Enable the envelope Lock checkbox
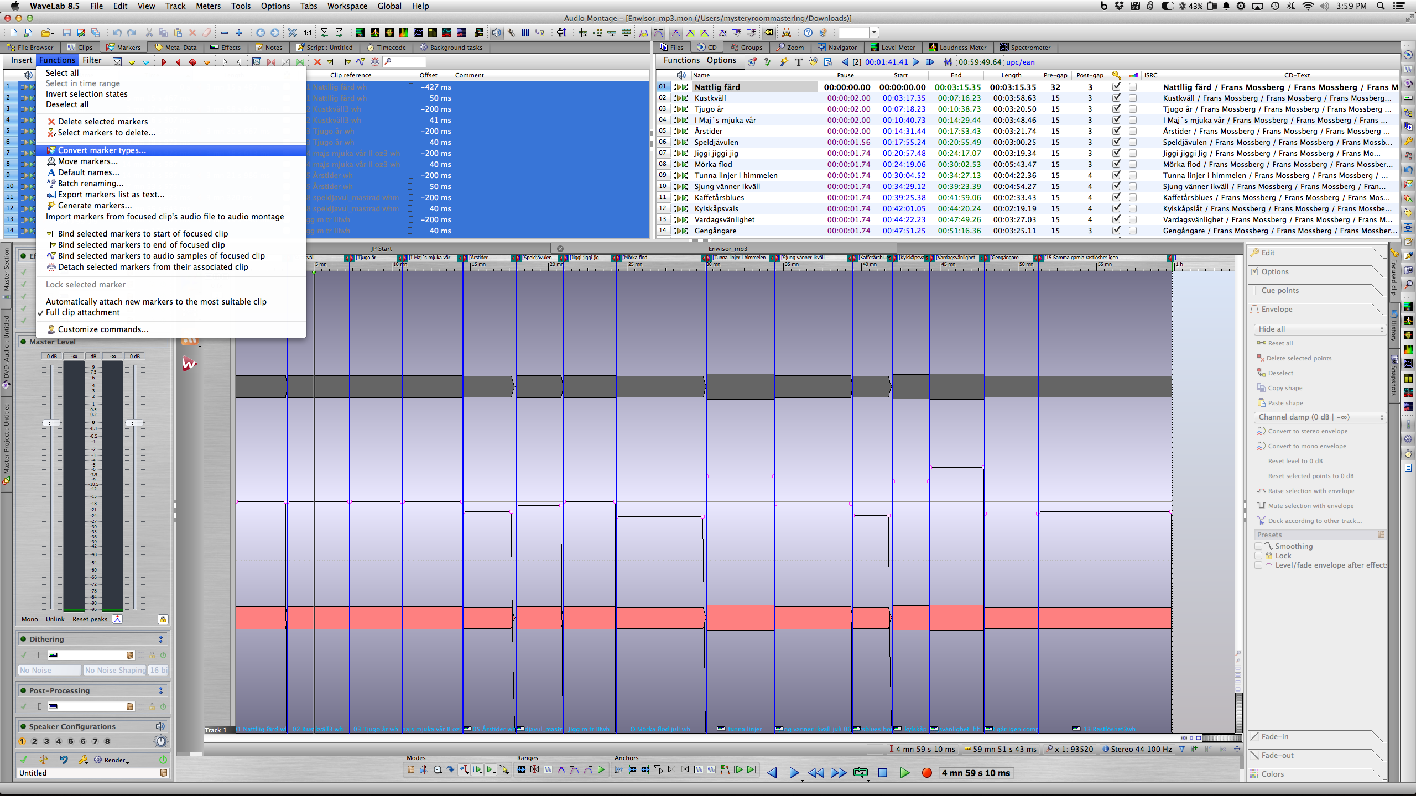This screenshot has width=1416, height=796. pos(1258,556)
